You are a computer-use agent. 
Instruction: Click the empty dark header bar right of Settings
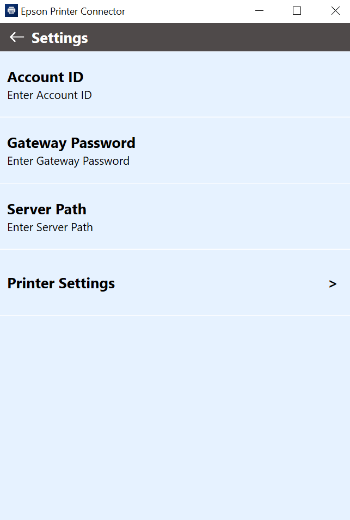pyautogui.click(x=219, y=37)
